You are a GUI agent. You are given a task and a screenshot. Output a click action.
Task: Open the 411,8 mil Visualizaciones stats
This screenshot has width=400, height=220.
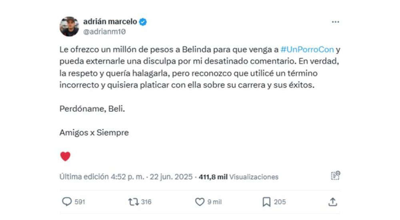point(238,177)
